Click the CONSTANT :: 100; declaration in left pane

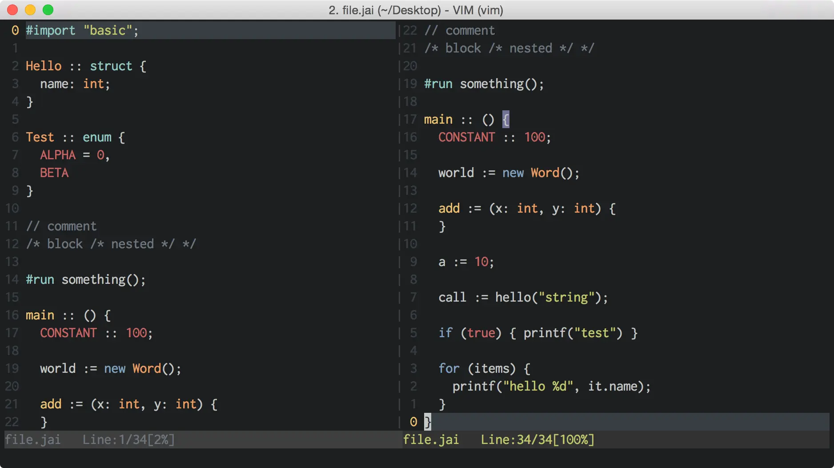point(96,333)
